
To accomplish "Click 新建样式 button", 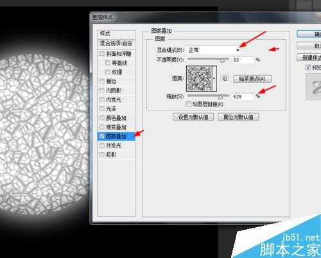I will pyautogui.click(x=309, y=57).
